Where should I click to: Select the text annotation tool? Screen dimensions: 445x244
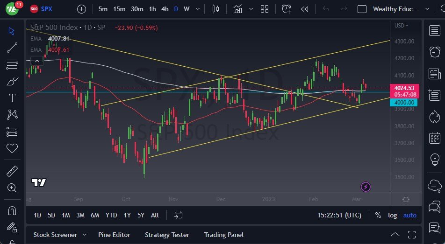[x=12, y=98]
